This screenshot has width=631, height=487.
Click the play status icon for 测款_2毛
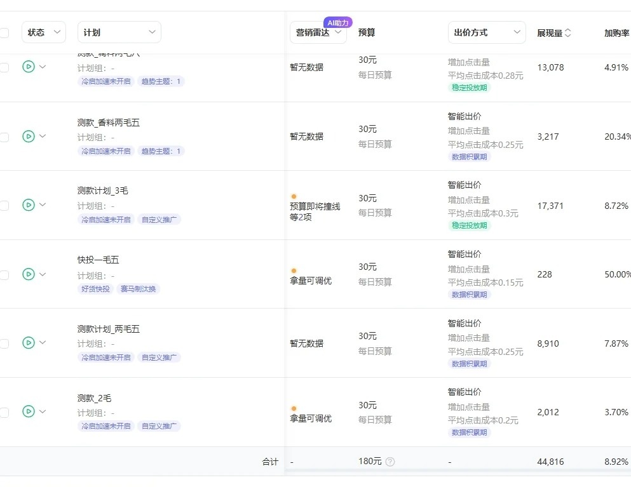[29, 411]
